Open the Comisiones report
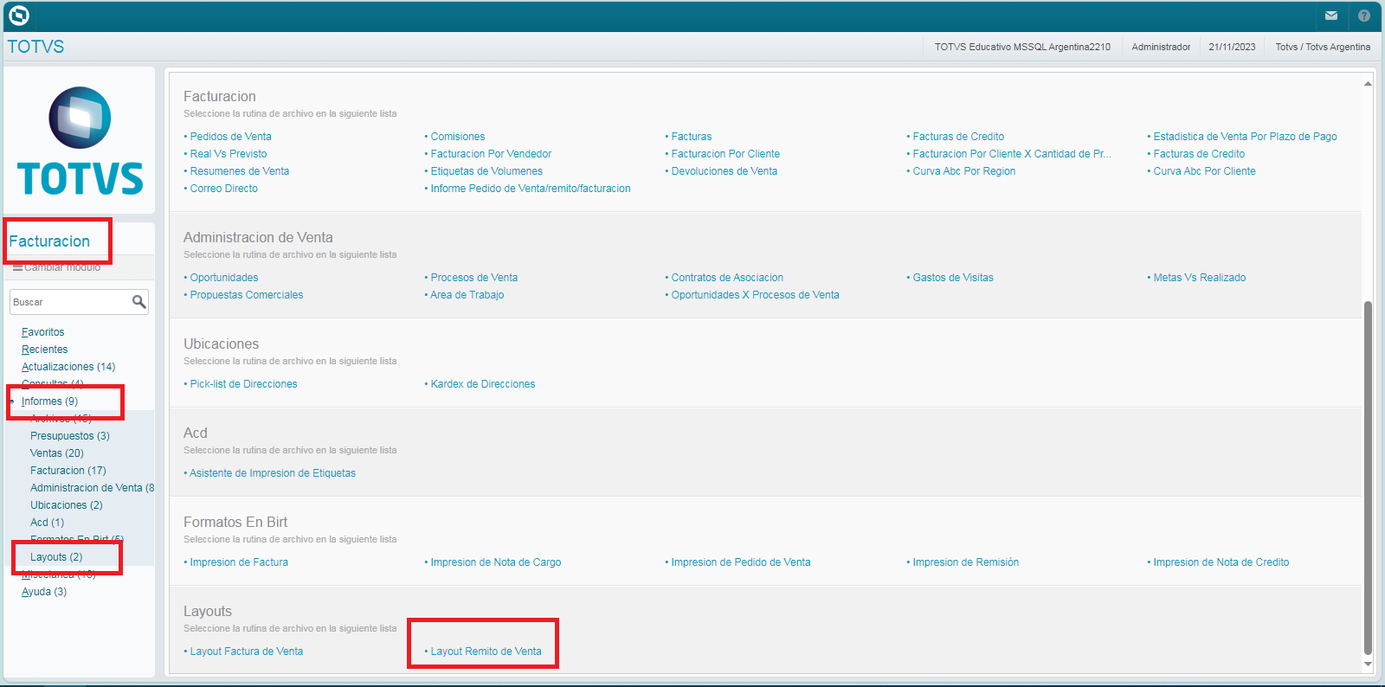 (458, 137)
